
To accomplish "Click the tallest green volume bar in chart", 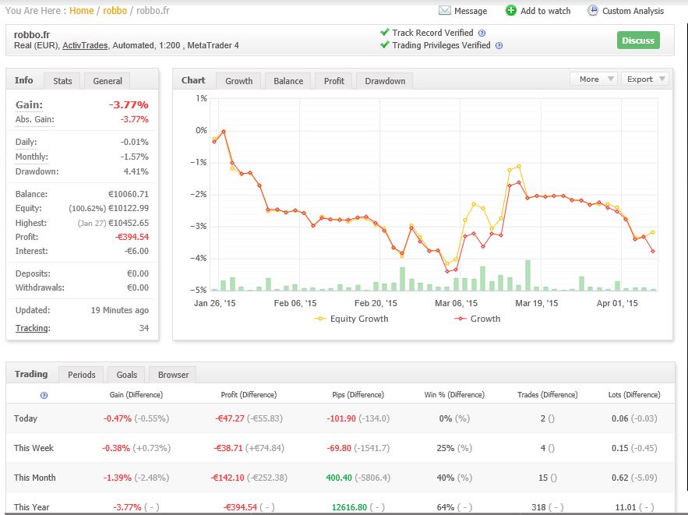I will tap(527, 275).
